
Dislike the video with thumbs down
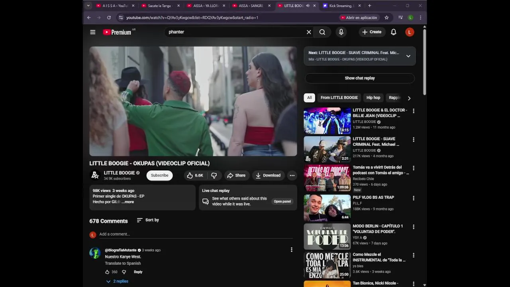click(x=214, y=175)
